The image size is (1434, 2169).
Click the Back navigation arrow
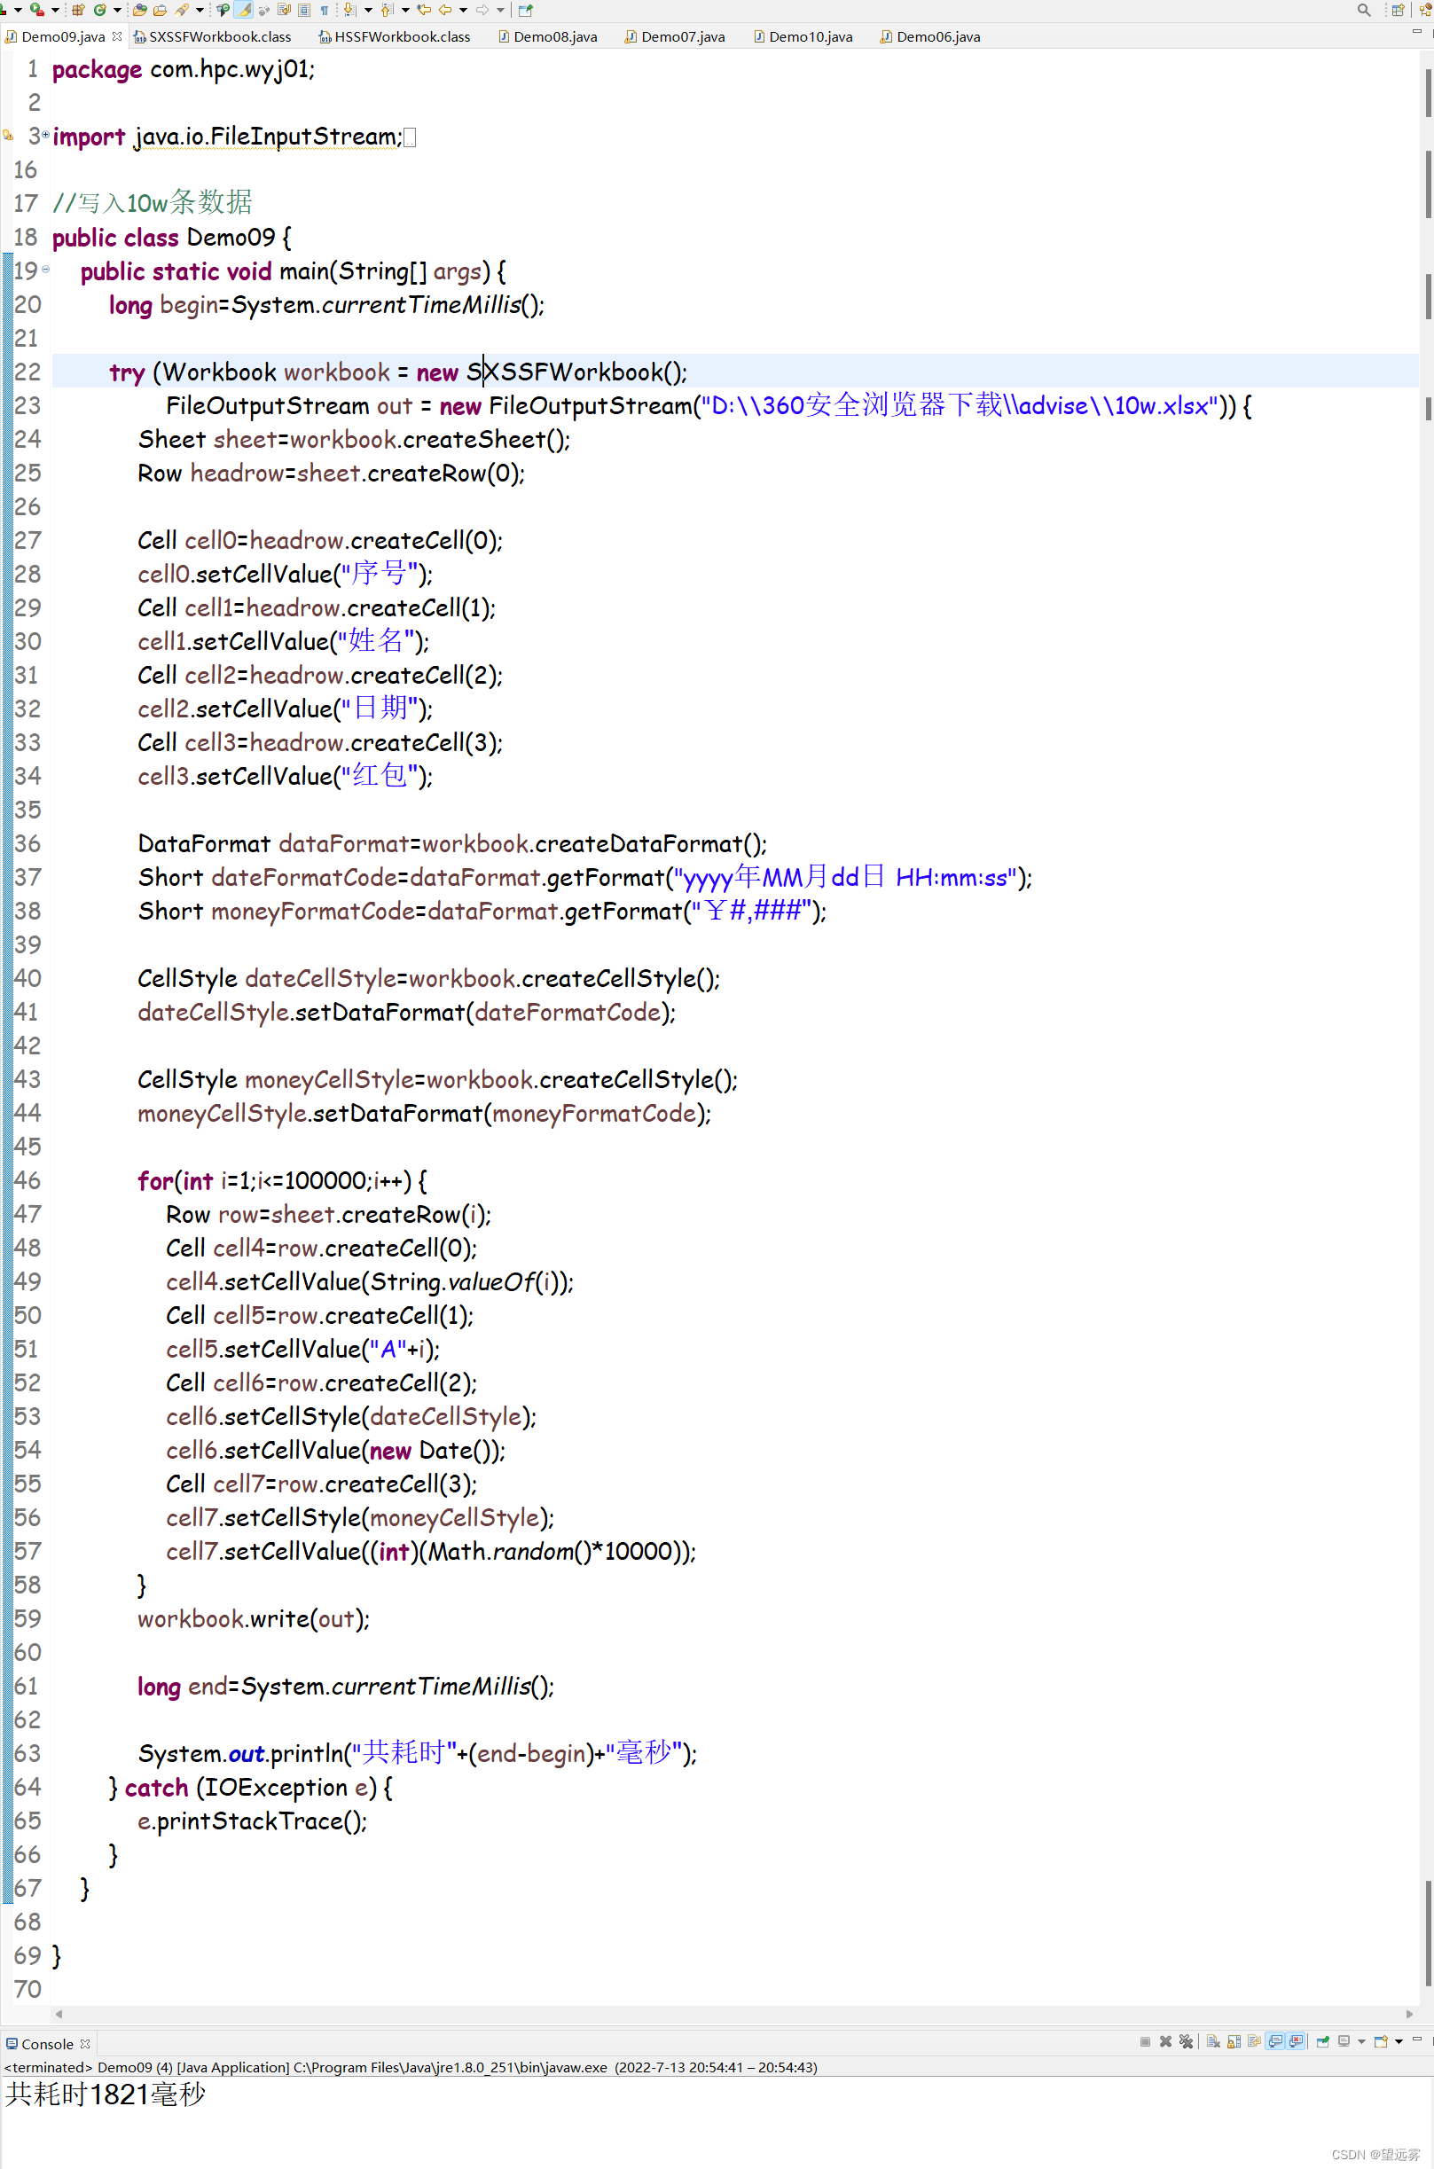445,10
